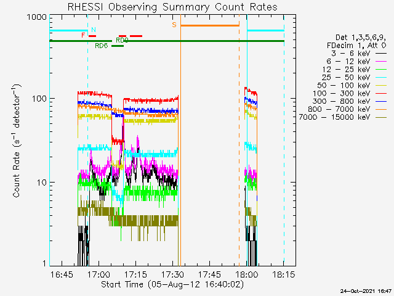
Task: Click the cyan 'N' flag label
Action: [94, 30]
